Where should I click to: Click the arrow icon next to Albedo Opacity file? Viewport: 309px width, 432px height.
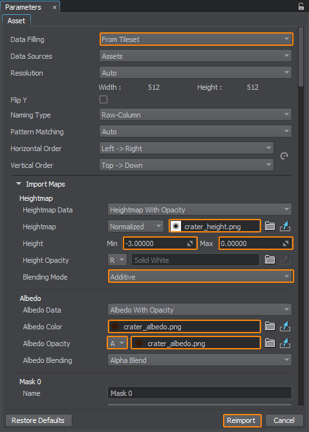[285, 344]
